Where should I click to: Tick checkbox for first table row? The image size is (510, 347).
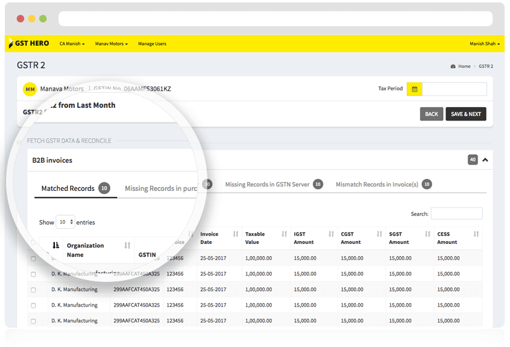click(33, 258)
